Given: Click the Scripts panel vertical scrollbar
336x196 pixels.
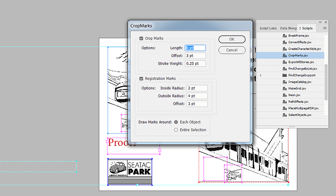Looking at the screenshot, I should click(x=326, y=82).
